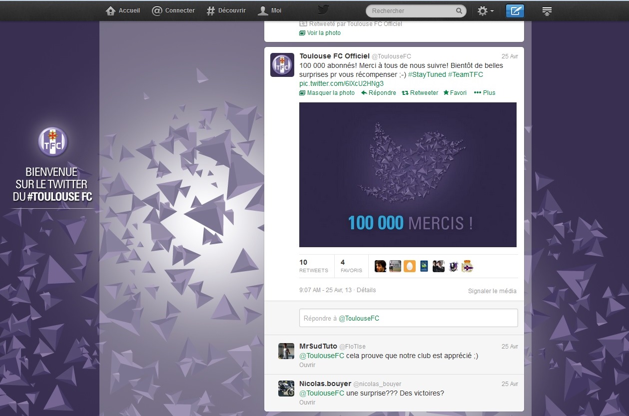Click MrSudTuto's avatar
Viewport: 629px width, 416px height.
click(286, 351)
